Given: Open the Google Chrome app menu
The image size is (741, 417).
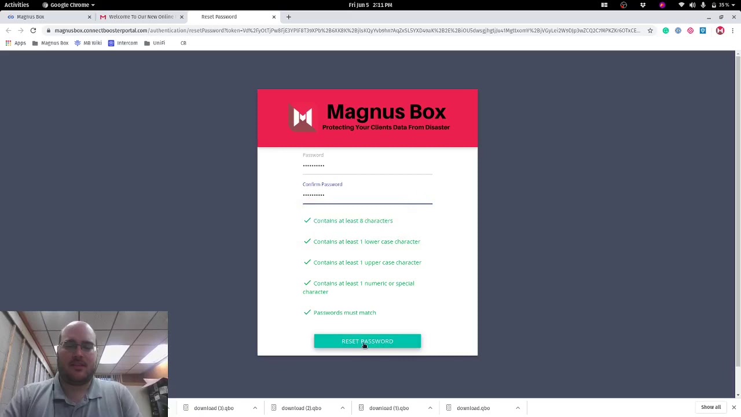Looking at the screenshot, I should coord(68,5).
